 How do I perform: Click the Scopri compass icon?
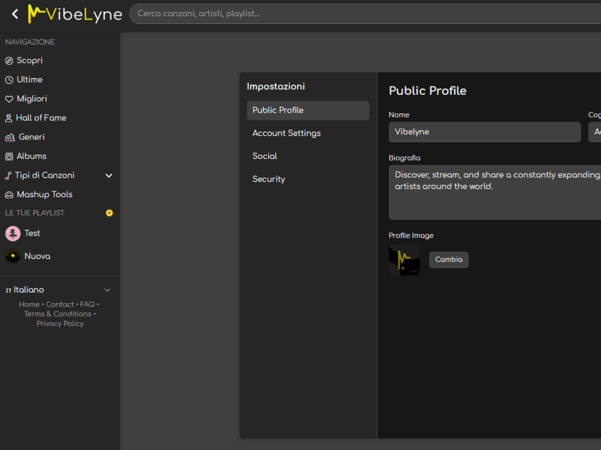pos(9,61)
